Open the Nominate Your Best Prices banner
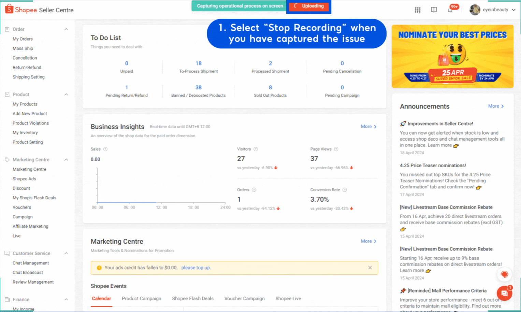This screenshot has height=312, width=521. (x=452, y=56)
